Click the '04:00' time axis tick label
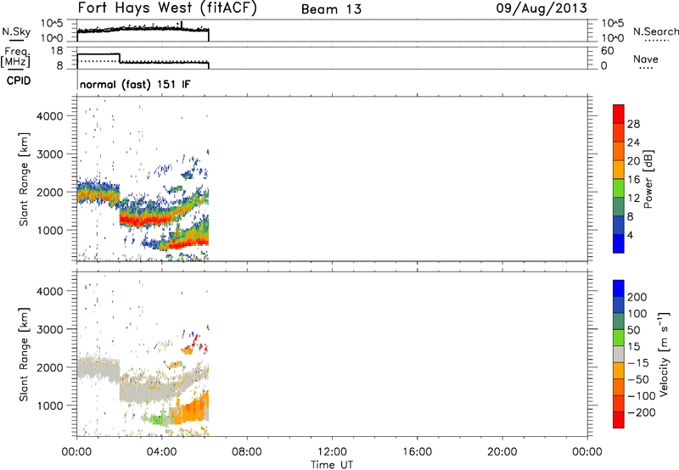The height and width of the screenshot is (470, 679). (x=162, y=452)
